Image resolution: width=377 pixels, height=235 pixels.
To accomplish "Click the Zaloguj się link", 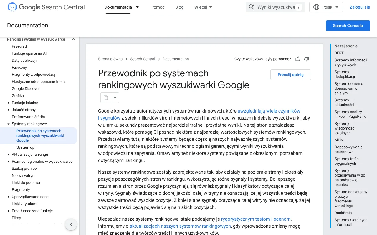I will [x=360, y=7].
